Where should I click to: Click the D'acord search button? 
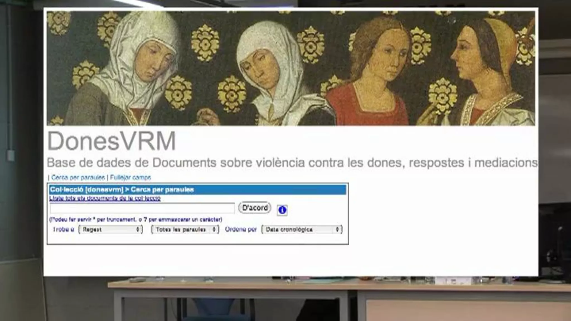tap(255, 208)
